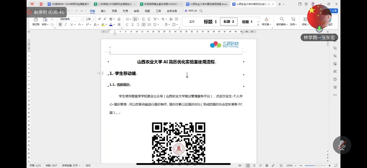Click the three-dots More icon in right sidebar
Screen dimensions: 367x168
tap(335, 95)
